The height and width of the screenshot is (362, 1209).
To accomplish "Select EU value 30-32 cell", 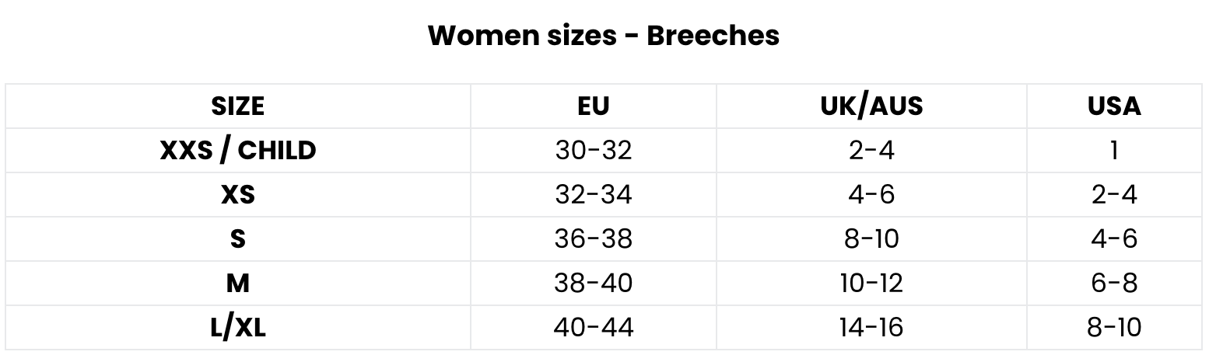I will click(594, 150).
